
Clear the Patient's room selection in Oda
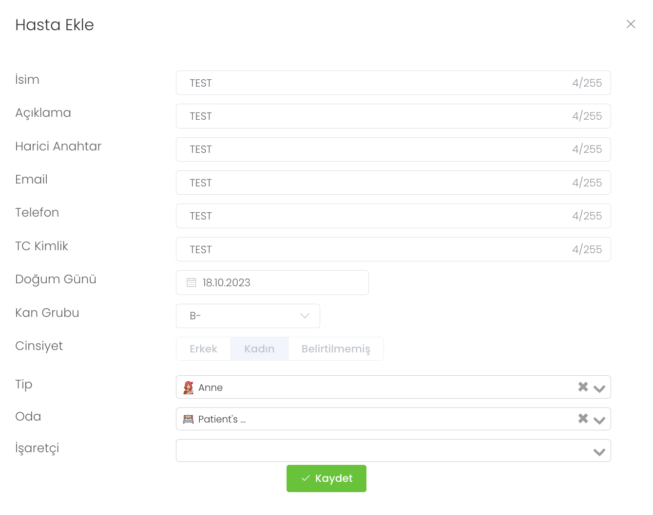(x=583, y=419)
